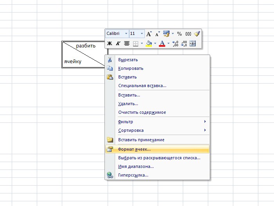The height and width of the screenshot is (206, 274).
Task: Apply cell borders from mini toolbar
Action: point(135,44)
